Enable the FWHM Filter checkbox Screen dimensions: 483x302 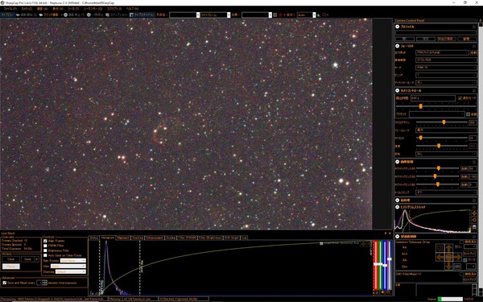point(45,246)
